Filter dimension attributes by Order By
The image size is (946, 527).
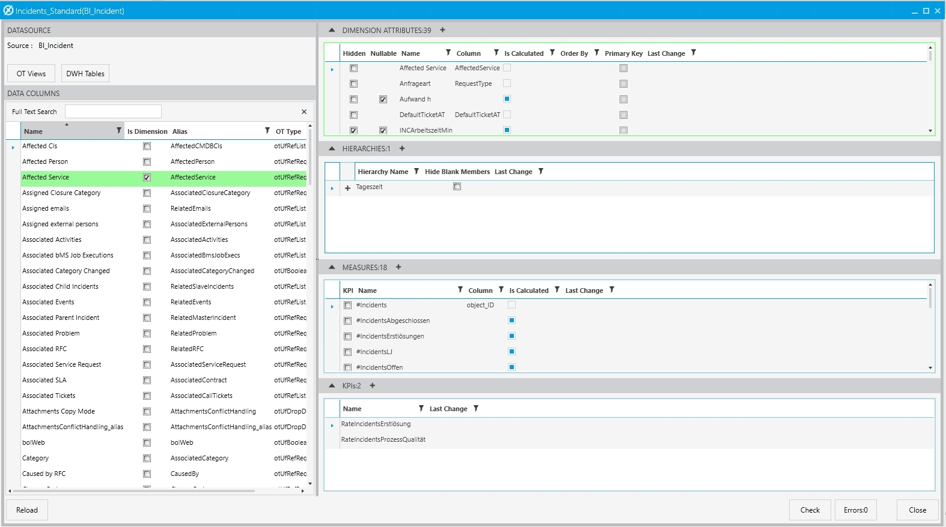(x=597, y=53)
